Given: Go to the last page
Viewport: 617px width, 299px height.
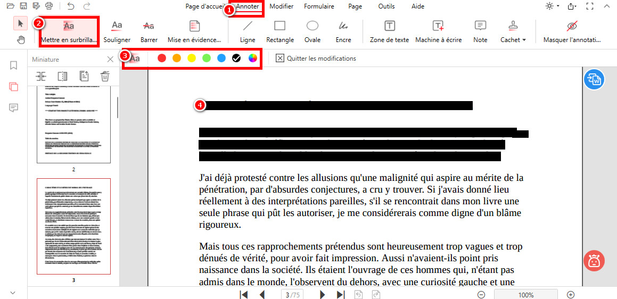Looking at the screenshot, I should (x=341, y=295).
